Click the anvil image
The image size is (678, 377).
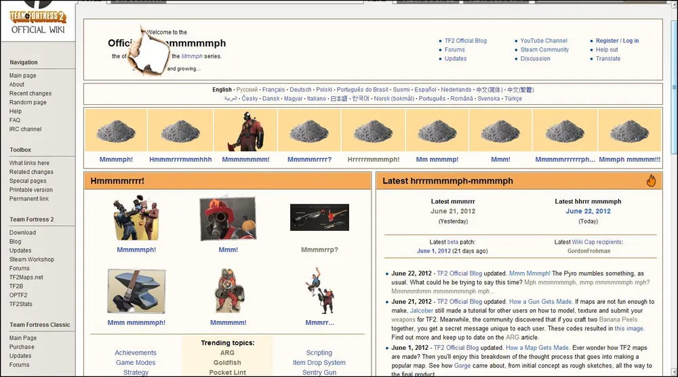136,291
